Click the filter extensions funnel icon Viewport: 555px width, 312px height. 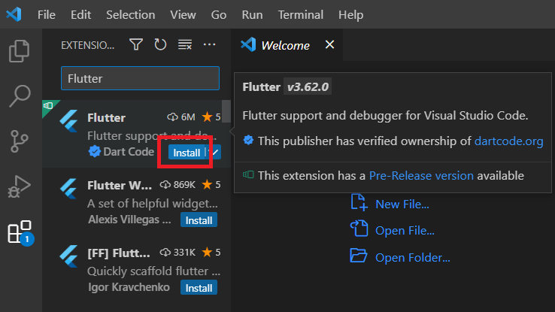(x=135, y=45)
